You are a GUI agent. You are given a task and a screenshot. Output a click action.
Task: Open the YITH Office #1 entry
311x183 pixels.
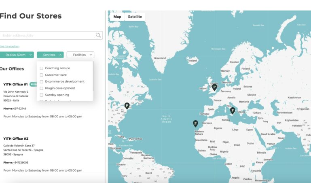point(15,84)
